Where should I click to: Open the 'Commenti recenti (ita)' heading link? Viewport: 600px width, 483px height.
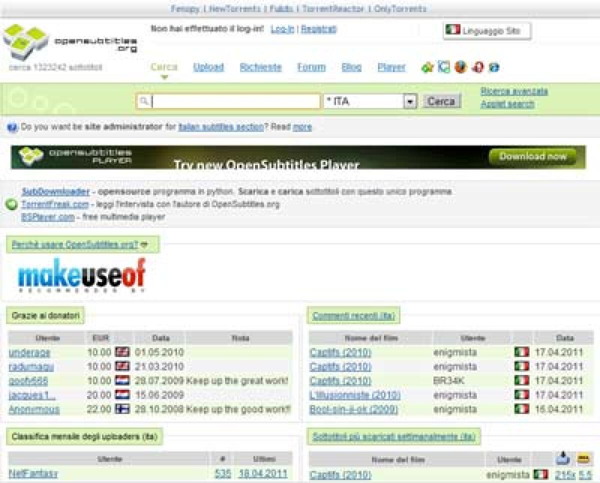[353, 315]
